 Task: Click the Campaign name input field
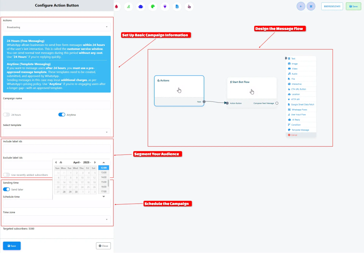coord(57,105)
